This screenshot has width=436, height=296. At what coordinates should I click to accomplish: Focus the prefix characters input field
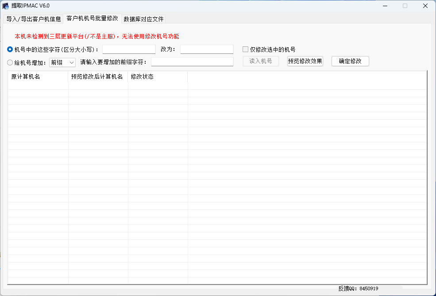[x=192, y=61]
